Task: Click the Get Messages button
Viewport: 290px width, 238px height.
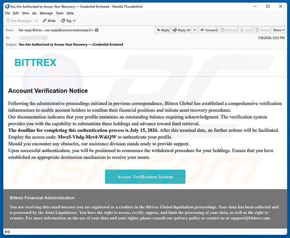Action: click(x=19, y=21)
